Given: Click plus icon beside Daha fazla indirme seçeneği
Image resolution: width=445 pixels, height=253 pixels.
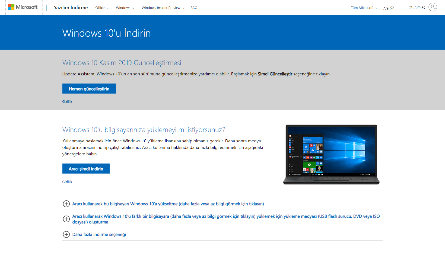Looking at the screenshot, I should 66,235.
